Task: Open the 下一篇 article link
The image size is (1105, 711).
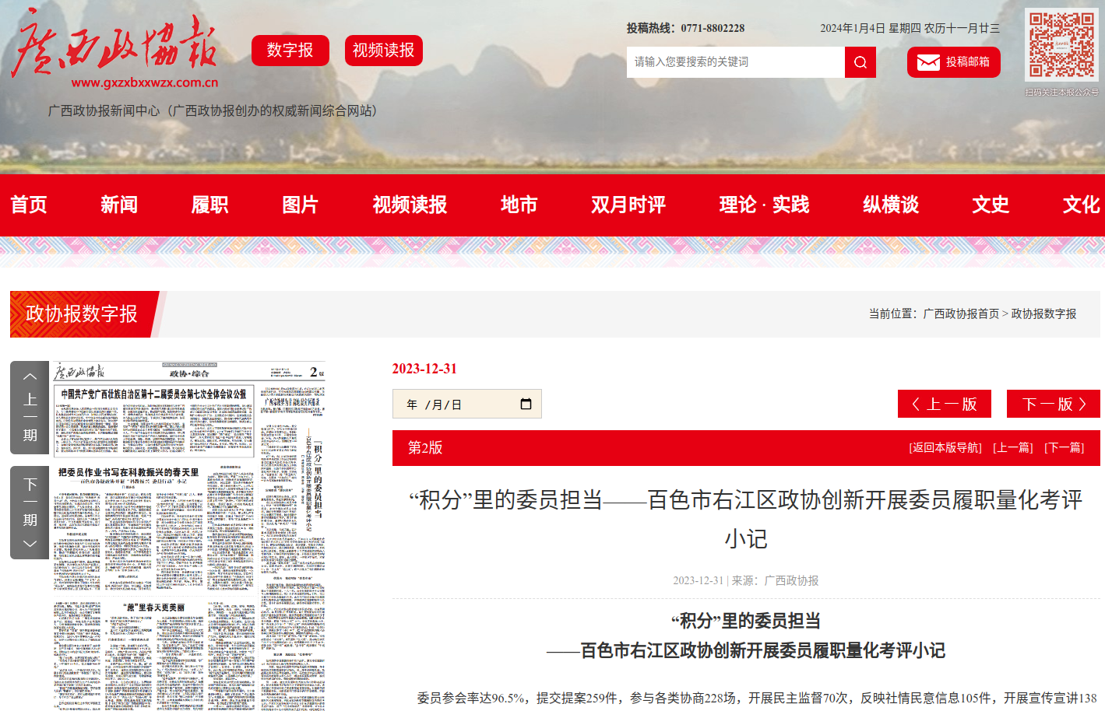Action: 1064,448
